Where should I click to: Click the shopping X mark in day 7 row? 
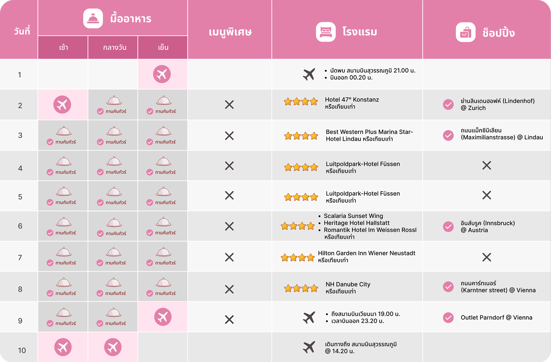tap(487, 257)
